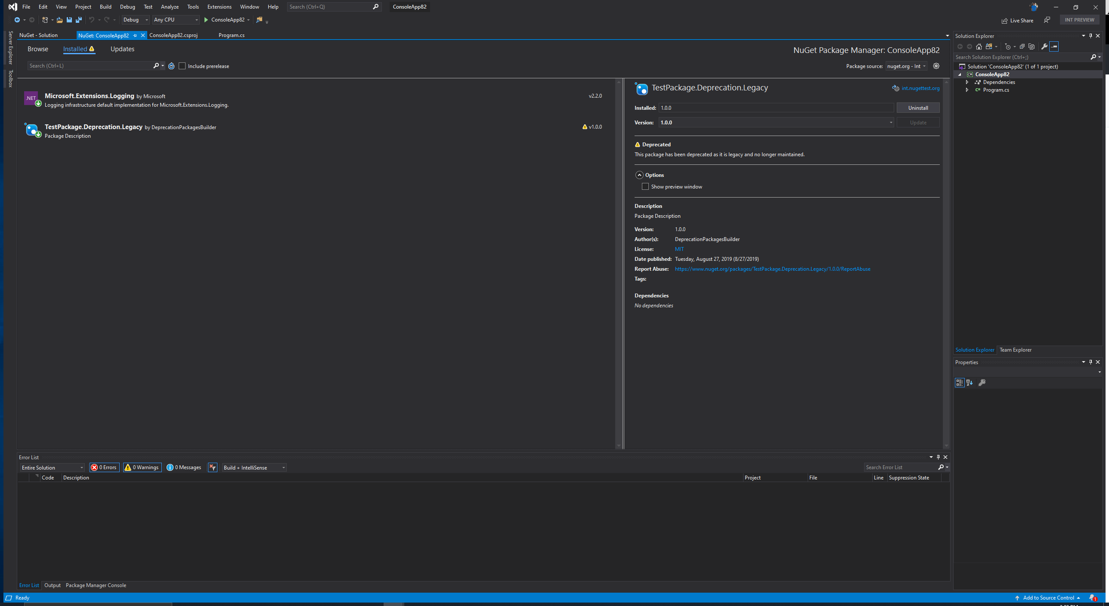Open the Version dropdown for TestPackage
Screen dimensions: 1109x606
click(x=890, y=122)
